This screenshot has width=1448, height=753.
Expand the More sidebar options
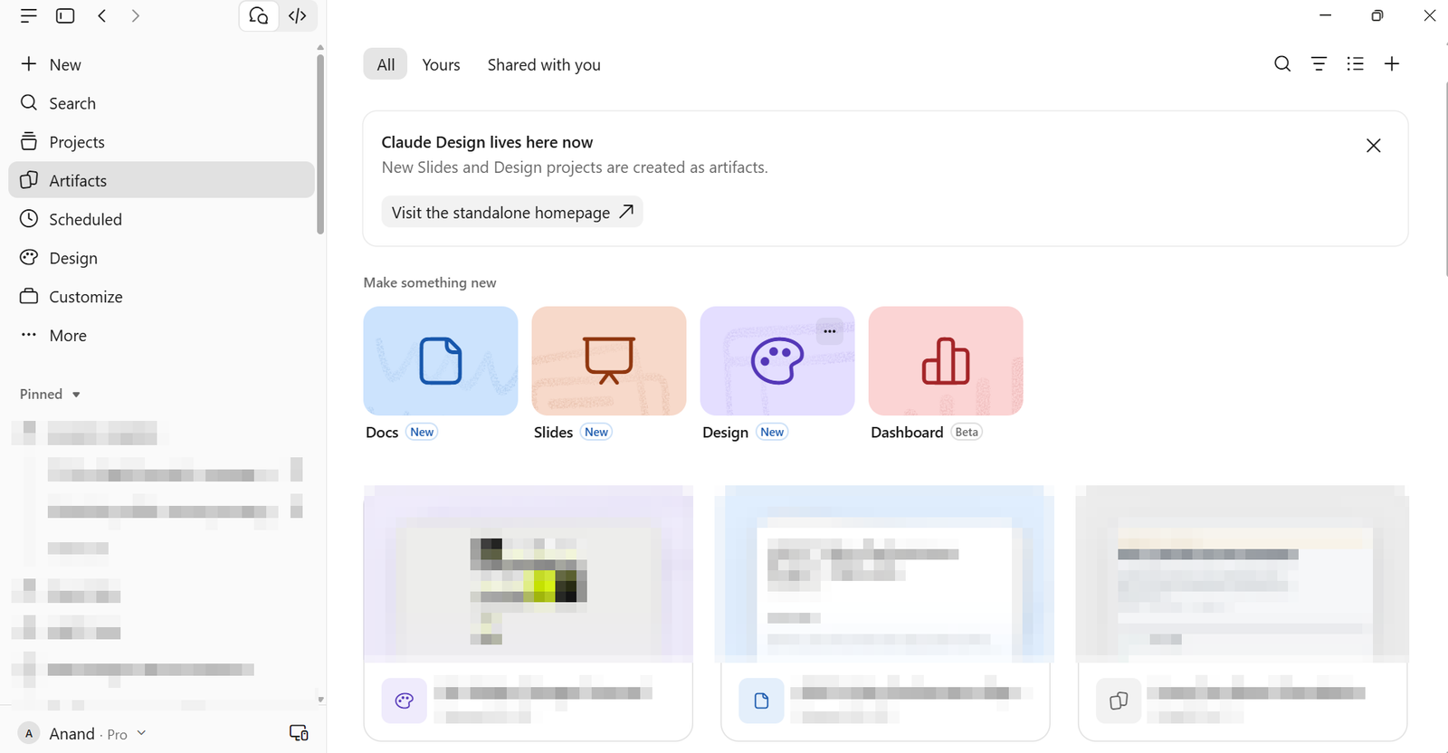point(162,336)
